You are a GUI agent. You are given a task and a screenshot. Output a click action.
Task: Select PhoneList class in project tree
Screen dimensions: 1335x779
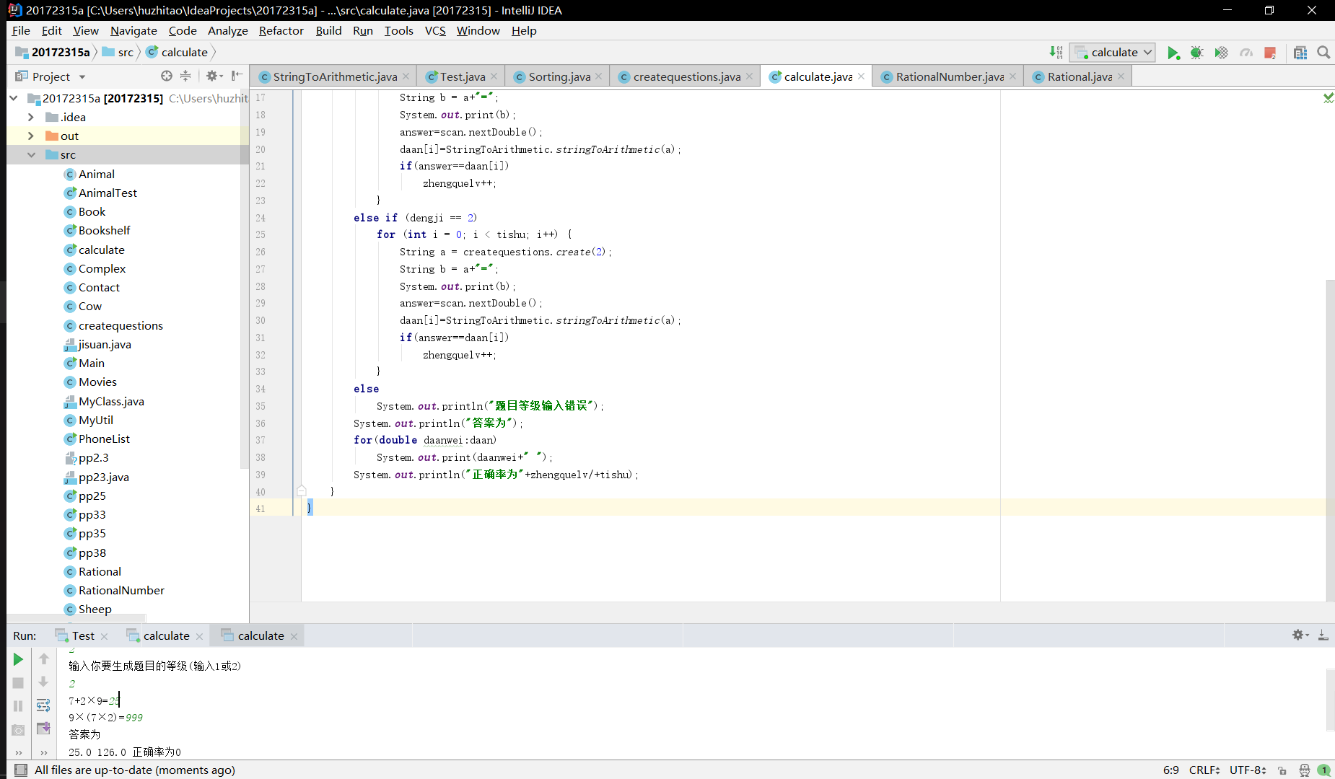(104, 439)
